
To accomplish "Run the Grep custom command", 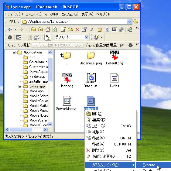I will (x=12, y=45).
